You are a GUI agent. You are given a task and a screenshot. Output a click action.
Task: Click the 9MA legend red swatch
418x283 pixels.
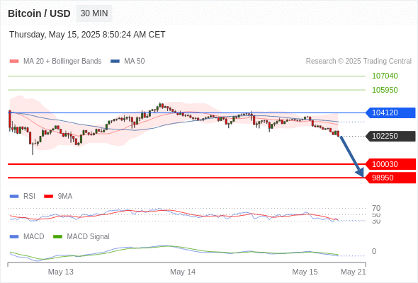pos(48,197)
